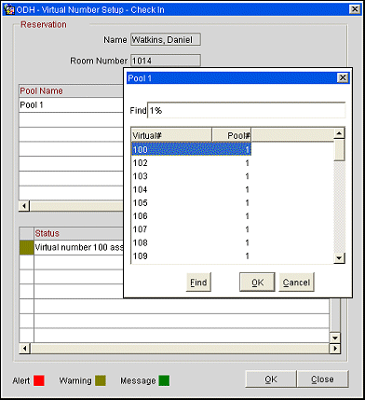Image resolution: width=365 pixels, height=400 pixels.
Task: Select virtual number 102 row
Action: (x=191, y=163)
